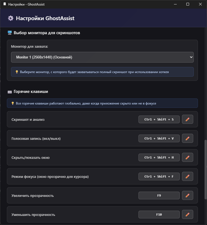
Task: Open the «Монитор для захвата» dropdown
Action: coord(102,57)
